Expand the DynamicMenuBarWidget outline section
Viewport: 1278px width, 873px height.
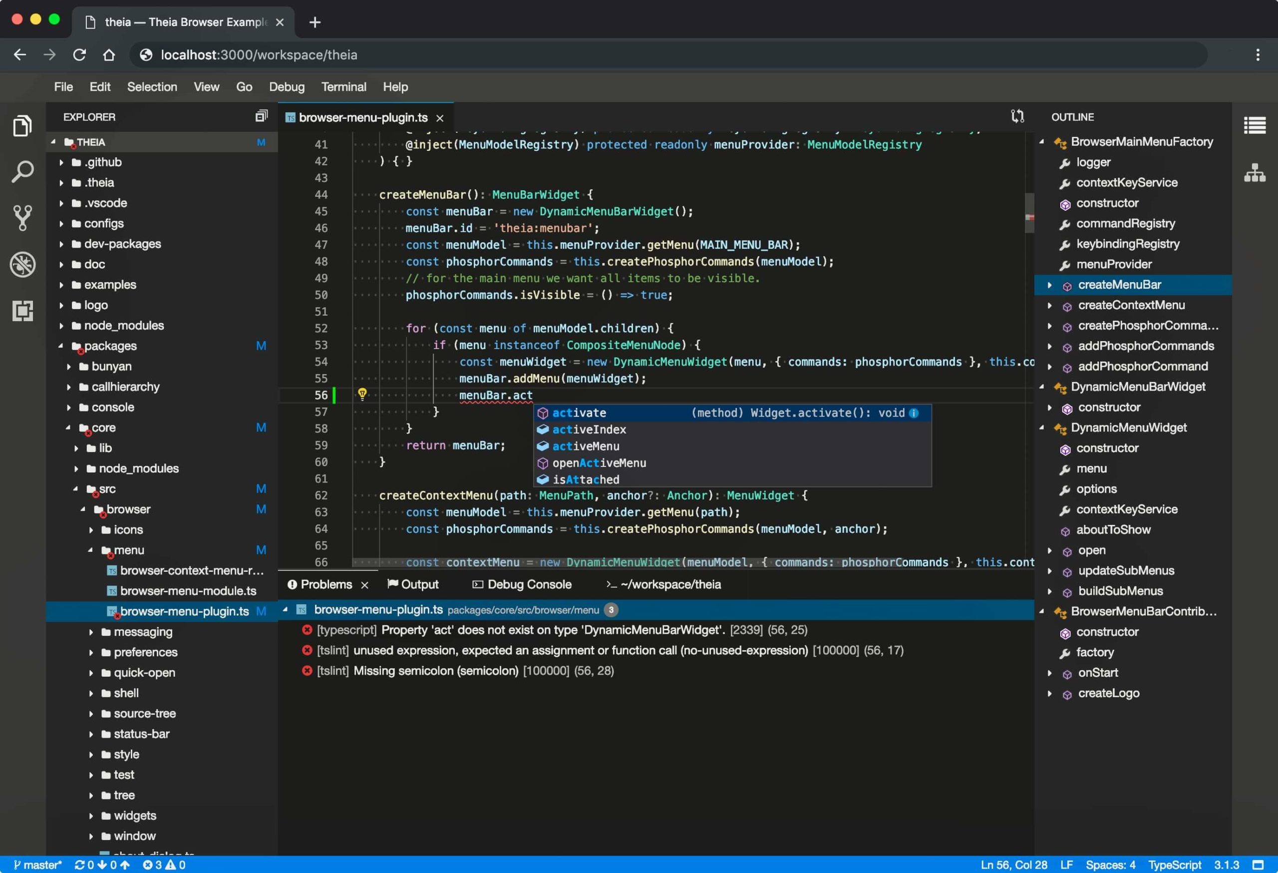[x=1045, y=387]
